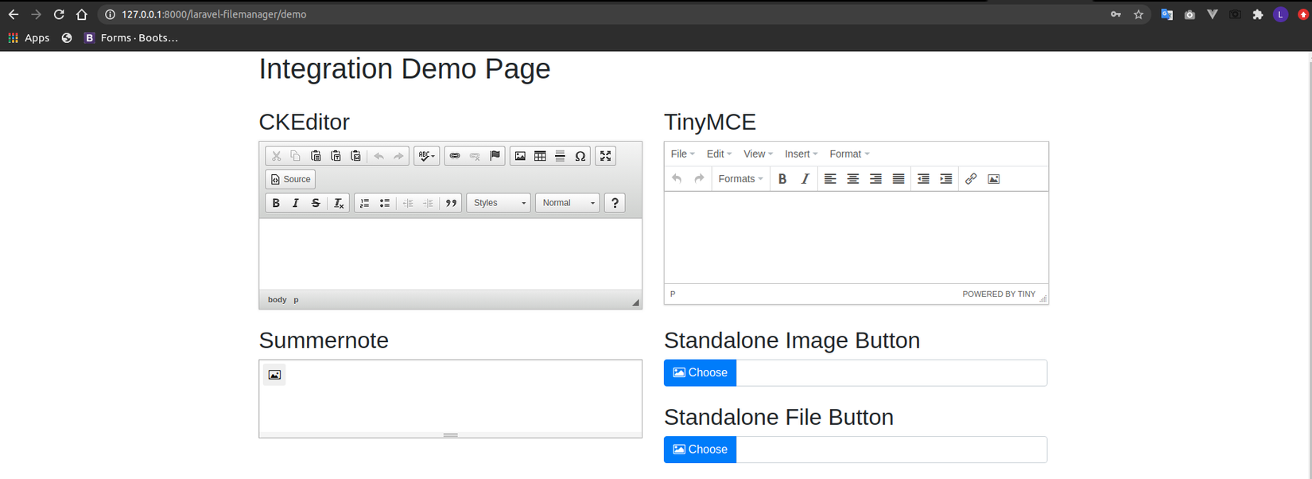The height and width of the screenshot is (479, 1312).
Task: Open the TinyMCE Insert menu
Action: click(x=800, y=154)
